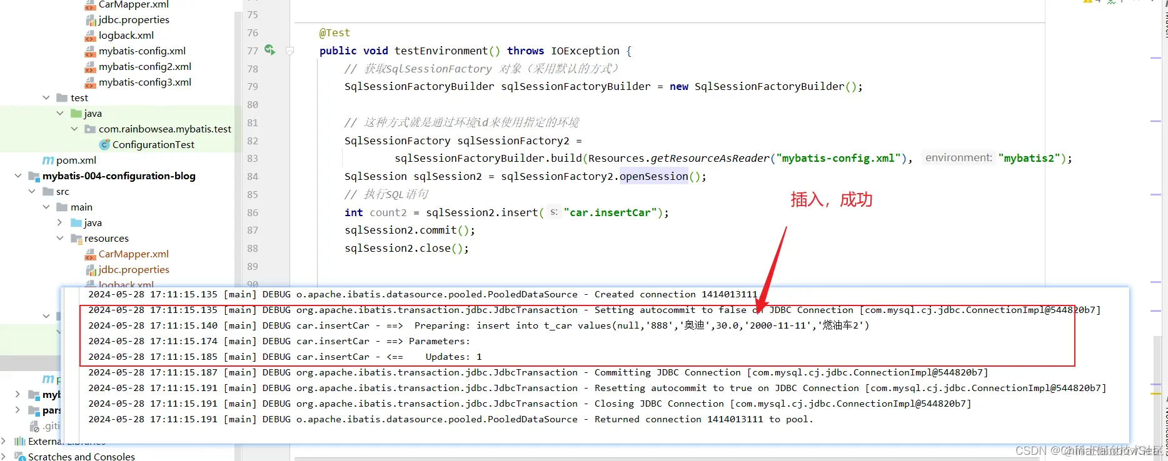Click Returned connection to pool log line
Image resolution: width=1168 pixels, height=461 pixels.
click(450, 419)
